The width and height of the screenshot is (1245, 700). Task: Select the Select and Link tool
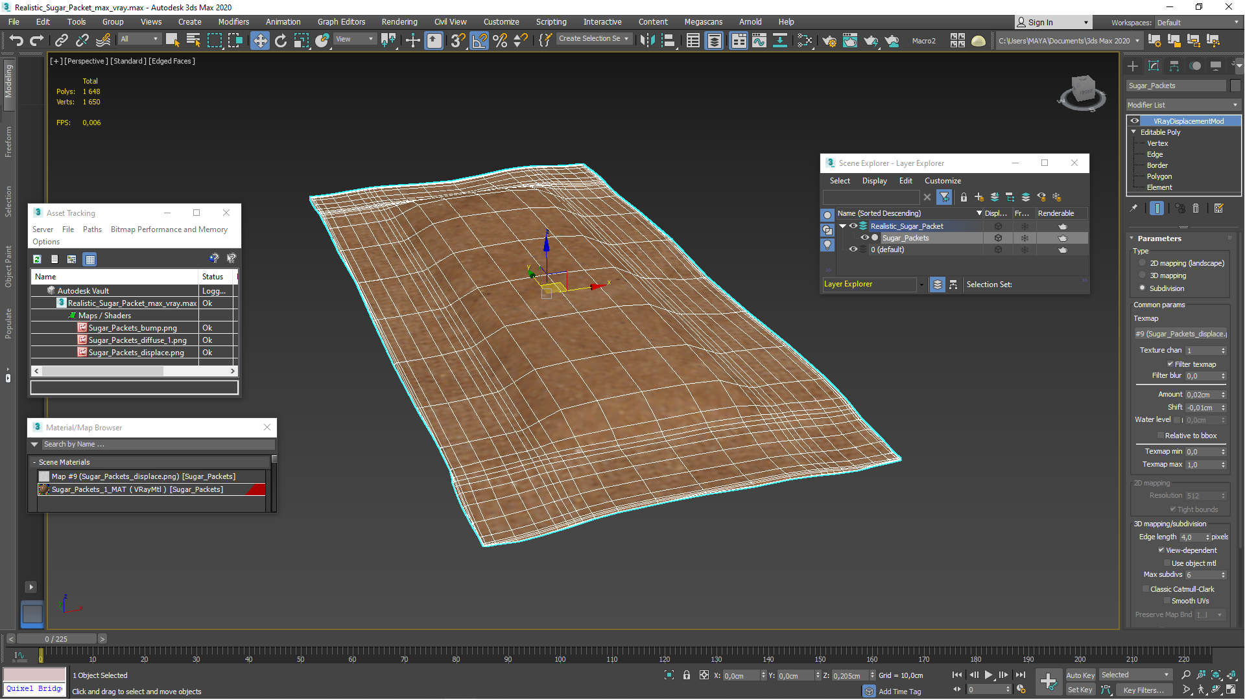[62, 40]
